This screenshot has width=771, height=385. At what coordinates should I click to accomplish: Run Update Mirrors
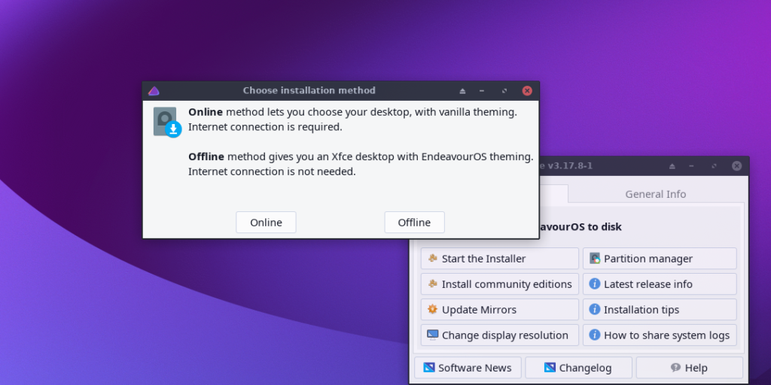click(500, 309)
